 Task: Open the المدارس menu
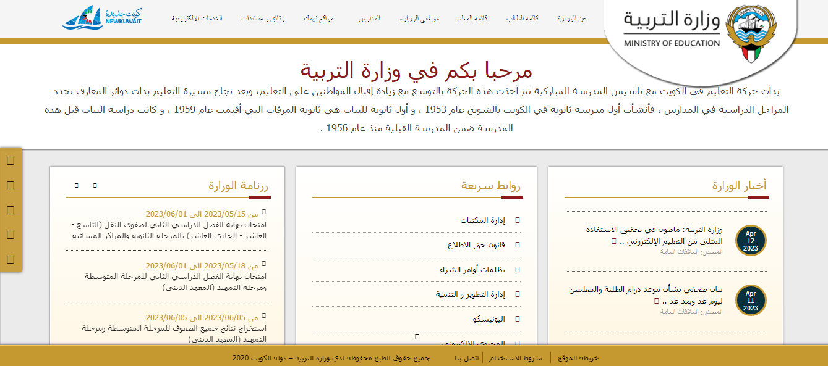pos(369,19)
